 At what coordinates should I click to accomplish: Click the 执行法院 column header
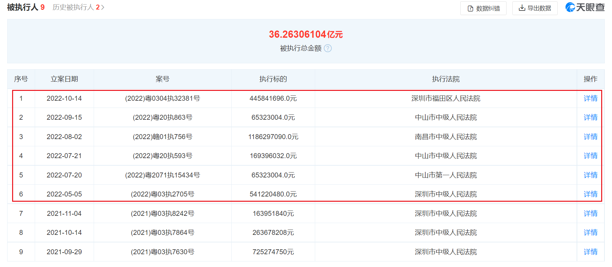pos(446,79)
